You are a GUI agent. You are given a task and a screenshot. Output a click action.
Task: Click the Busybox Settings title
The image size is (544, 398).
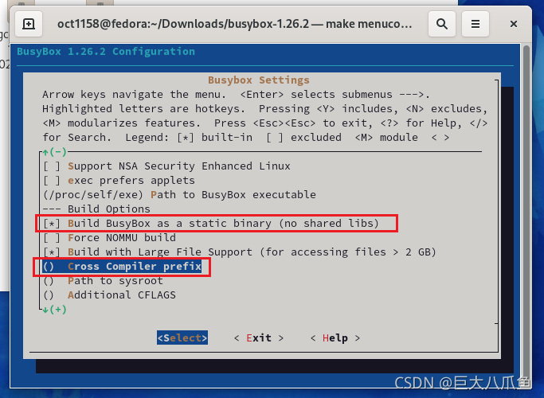(259, 80)
